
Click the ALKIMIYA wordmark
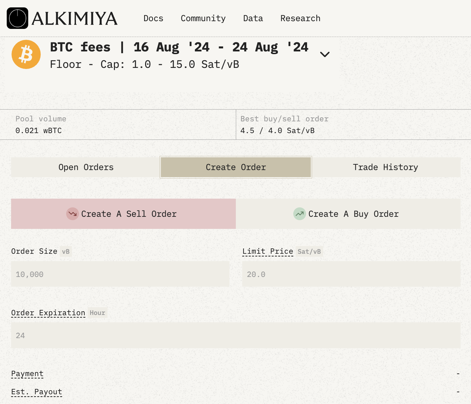point(75,18)
